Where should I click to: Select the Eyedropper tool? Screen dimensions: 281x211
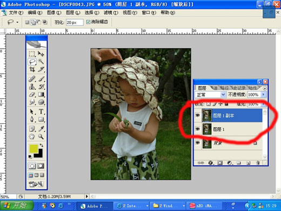pos(41,129)
